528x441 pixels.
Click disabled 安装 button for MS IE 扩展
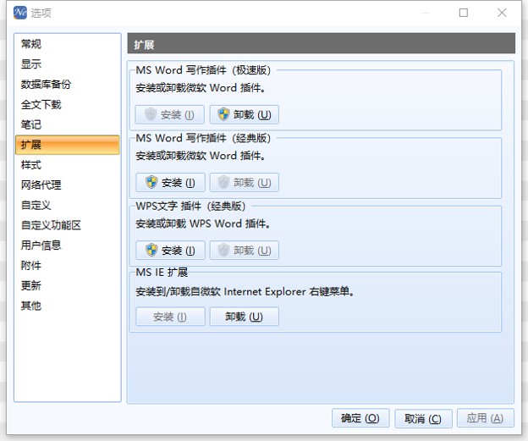click(x=170, y=317)
